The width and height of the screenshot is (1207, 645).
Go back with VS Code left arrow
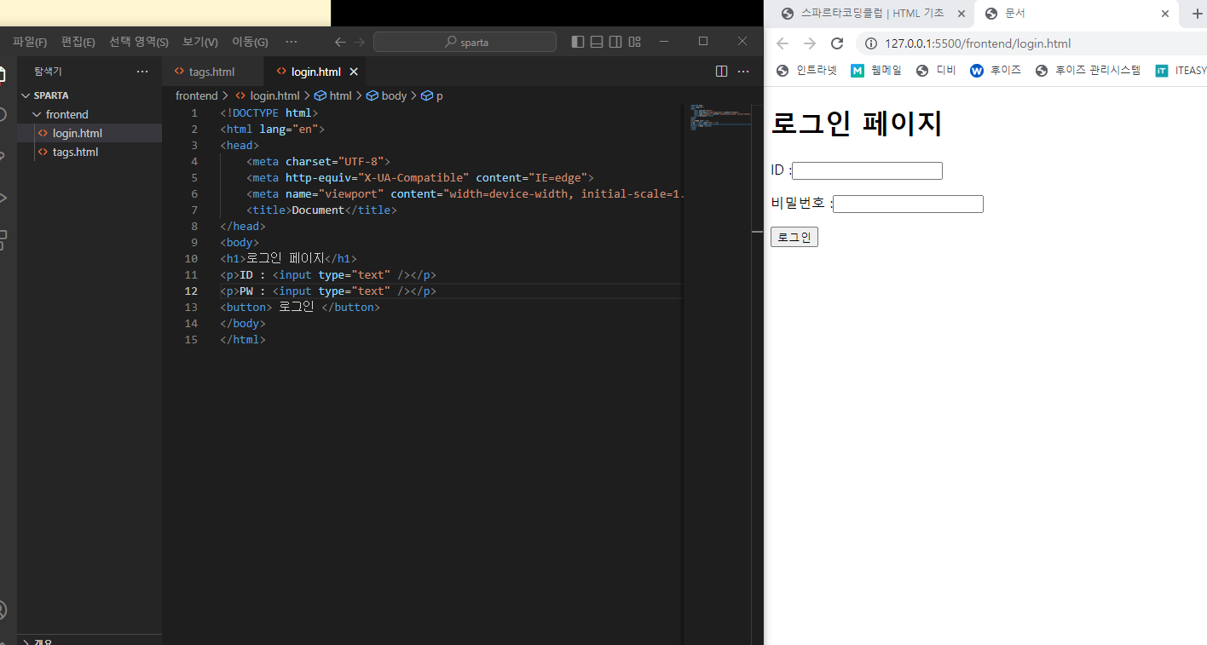pos(340,42)
